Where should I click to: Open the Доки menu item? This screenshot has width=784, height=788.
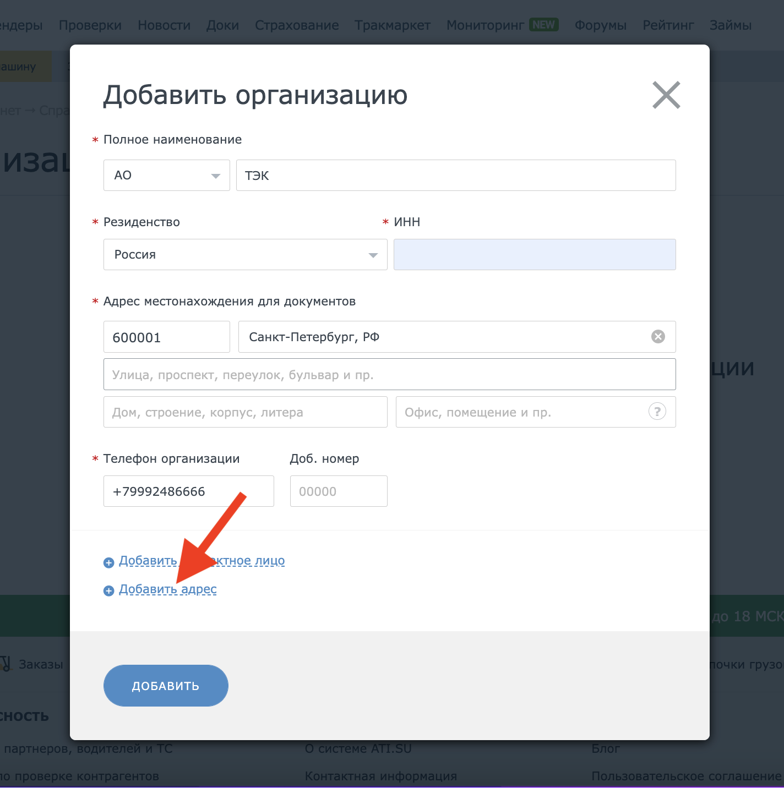223,25
